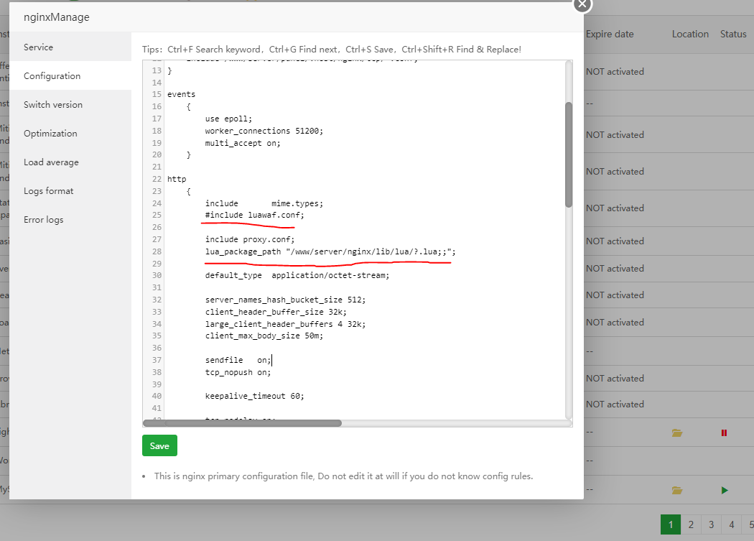Click the 'include proxy.conf;' line
754x541 pixels.
point(250,240)
